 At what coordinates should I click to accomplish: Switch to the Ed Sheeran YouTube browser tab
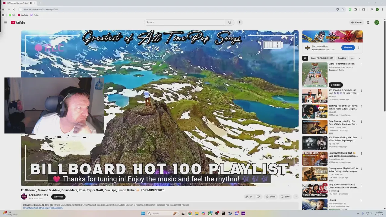pyautogui.click(x=19, y=3)
